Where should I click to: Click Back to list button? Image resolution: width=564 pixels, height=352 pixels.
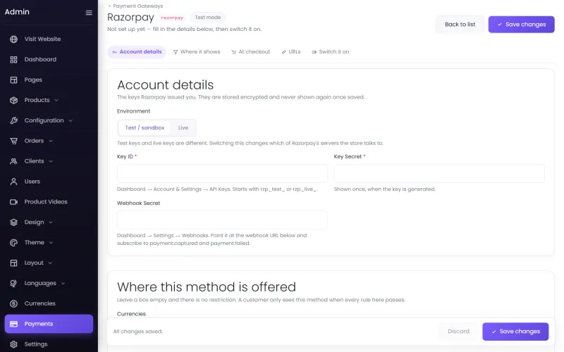(x=460, y=25)
